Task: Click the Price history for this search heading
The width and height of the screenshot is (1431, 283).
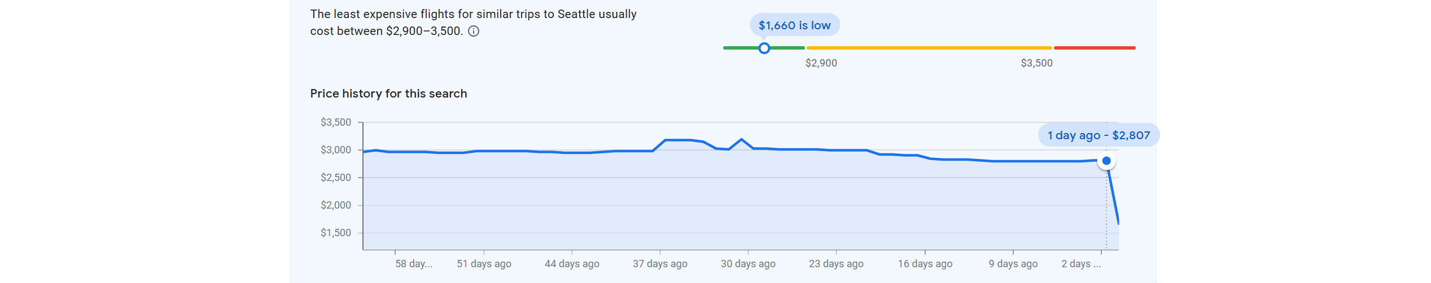Action: tap(388, 94)
